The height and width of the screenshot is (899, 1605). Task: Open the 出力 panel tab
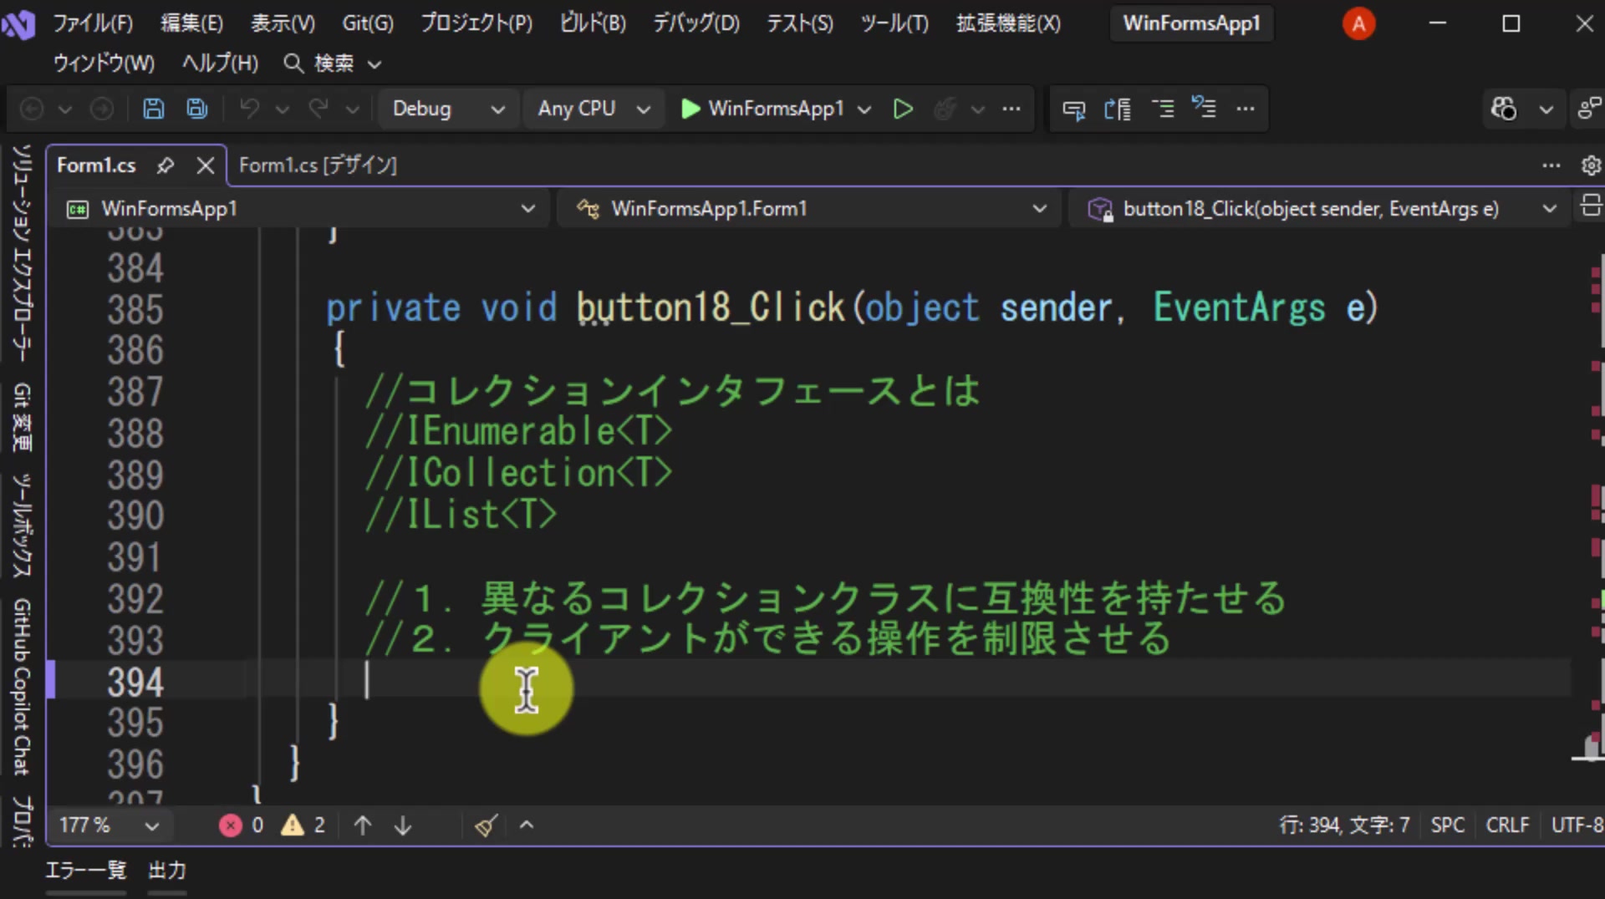[x=167, y=871]
